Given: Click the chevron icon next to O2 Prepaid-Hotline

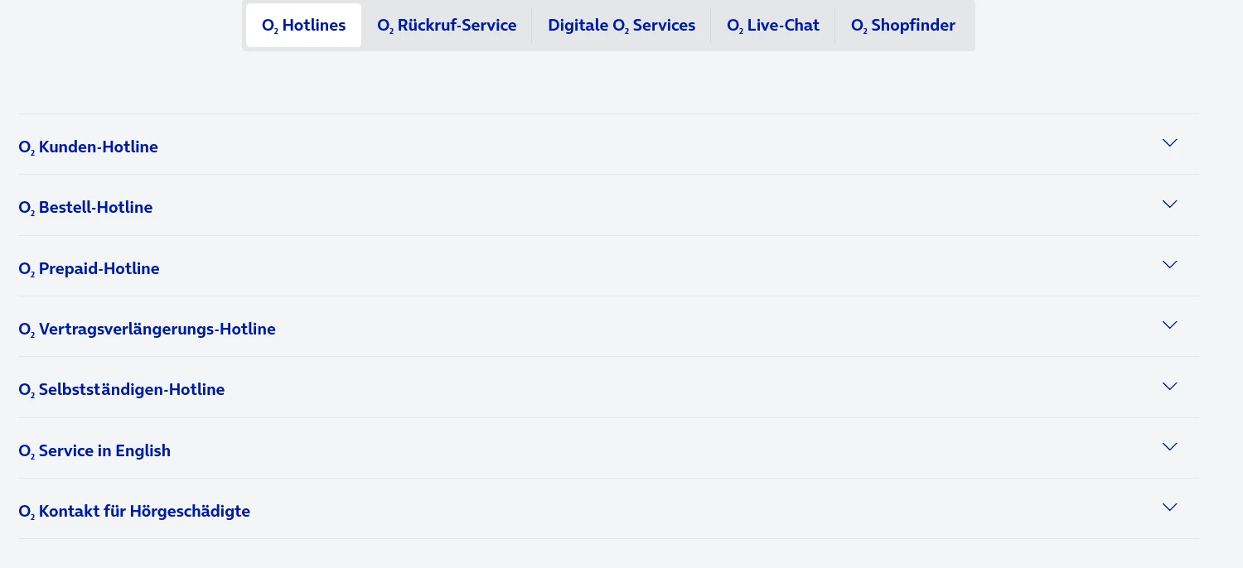Looking at the screenshot, I should [x=1169, y=265].
